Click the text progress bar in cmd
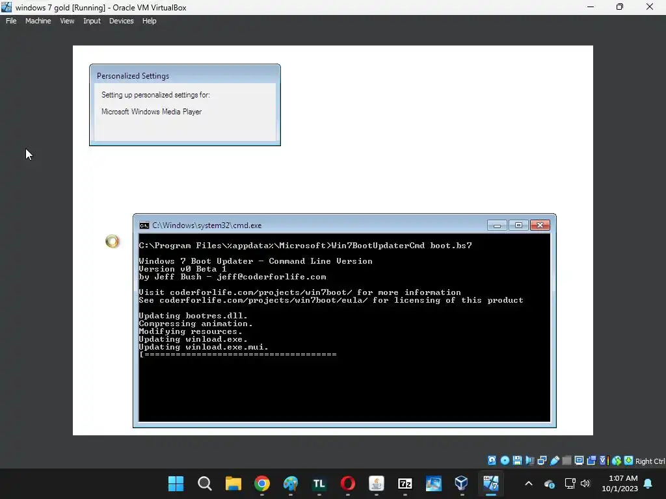This screenshot has height=499, width=666. 238,354
